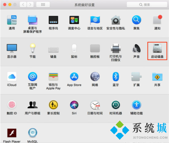Open Printers & Scanners (打印机与扫描仪)
The image size is (169, 143).
coord(116,52)
